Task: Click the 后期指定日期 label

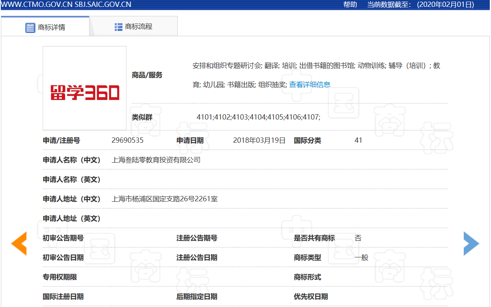Action: pyautogui.click(x=197, y=296)
